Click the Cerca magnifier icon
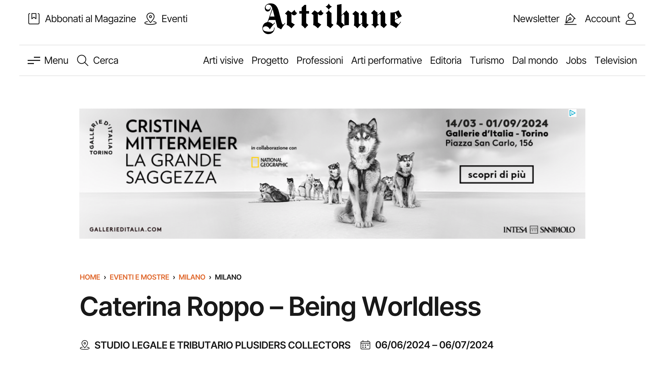661x371 pixels. (83, 60)
